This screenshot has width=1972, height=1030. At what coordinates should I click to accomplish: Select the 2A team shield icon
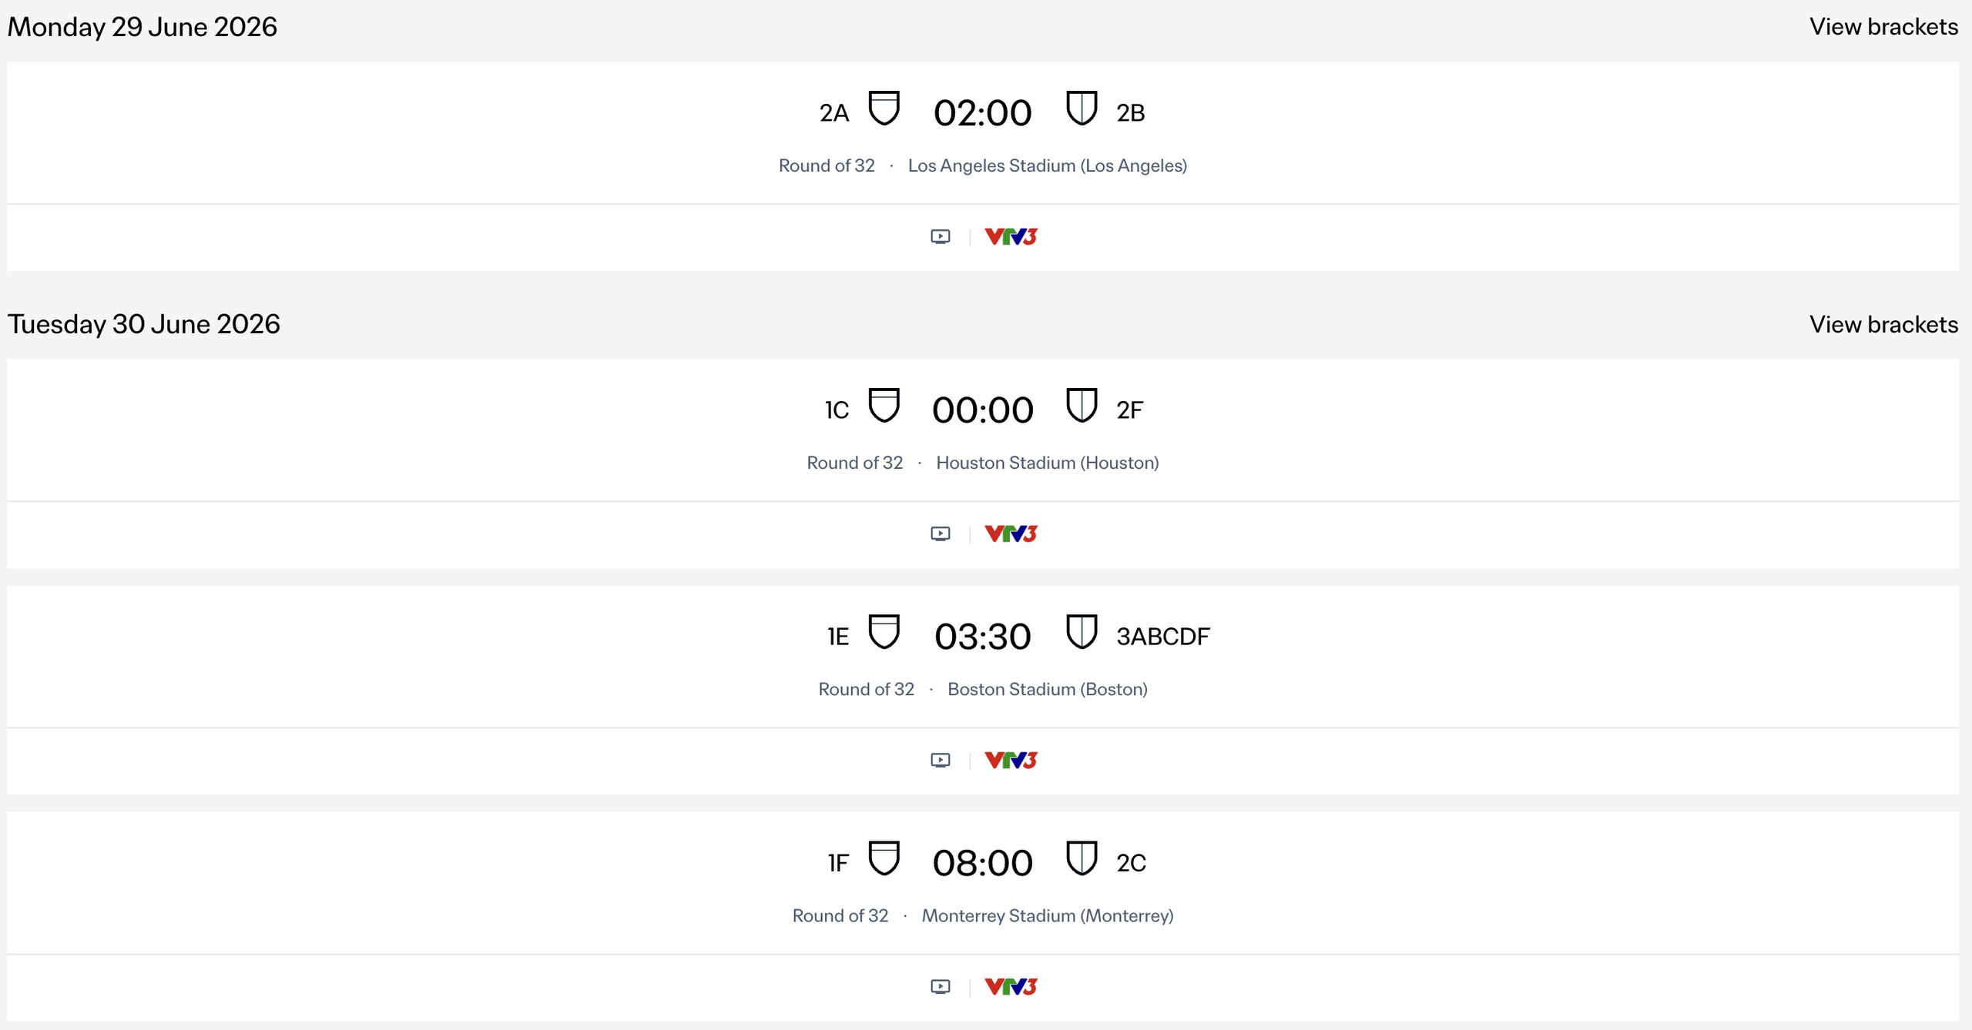[884, 109]
